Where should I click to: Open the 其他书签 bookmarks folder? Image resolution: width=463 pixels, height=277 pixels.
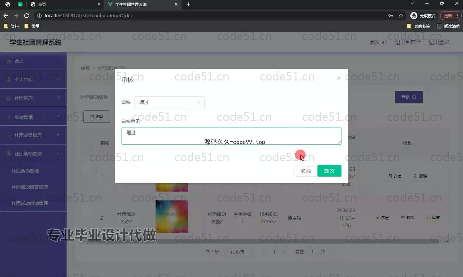click(x=418, y=26)
